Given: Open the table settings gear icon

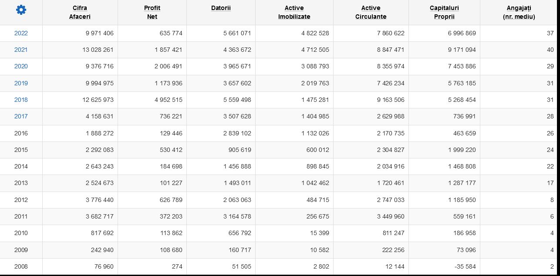Looking at the screenshot, I should (21, 10).
